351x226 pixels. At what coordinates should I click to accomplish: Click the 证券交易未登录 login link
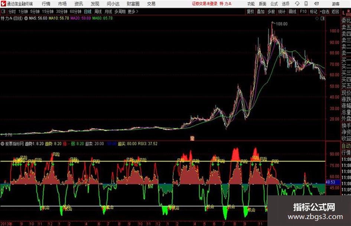tap(205, 4)
